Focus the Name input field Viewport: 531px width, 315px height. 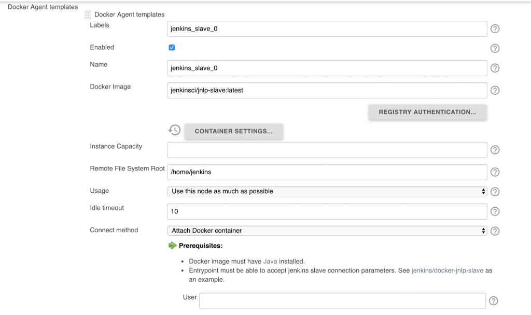tap(327, 68)
